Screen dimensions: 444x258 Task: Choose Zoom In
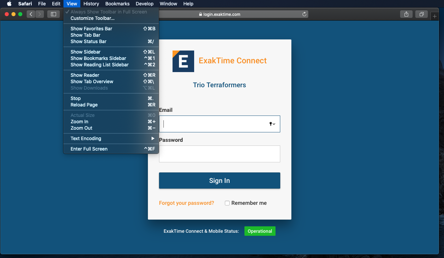coord(111,122)
